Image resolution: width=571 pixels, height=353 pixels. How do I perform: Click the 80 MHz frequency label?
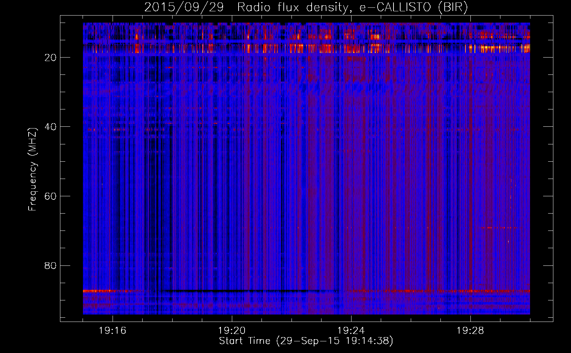tap(50, 265)
